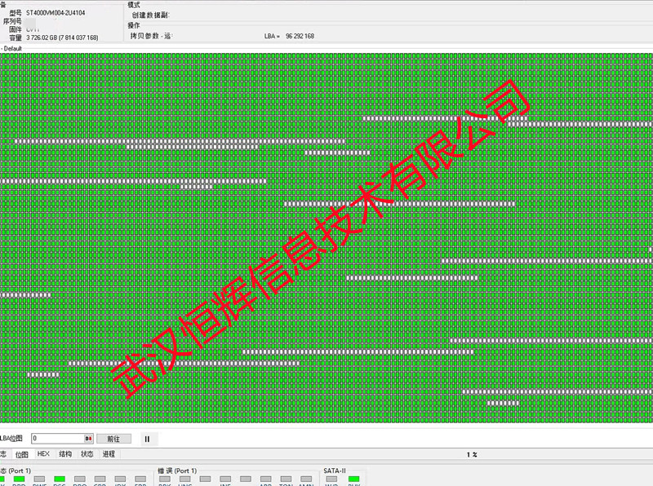Viewport: 653px width, 486px height.
Task: Click the Default map label
Action: (12, 49)
